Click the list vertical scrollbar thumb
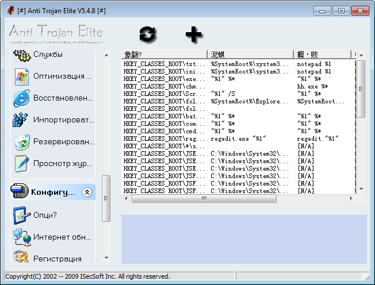The image size is (375, 285). (x=361, y=89)
